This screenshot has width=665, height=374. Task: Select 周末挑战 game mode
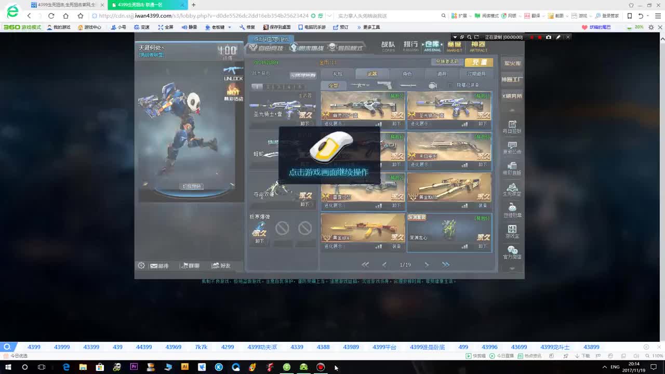click(307, 48)
